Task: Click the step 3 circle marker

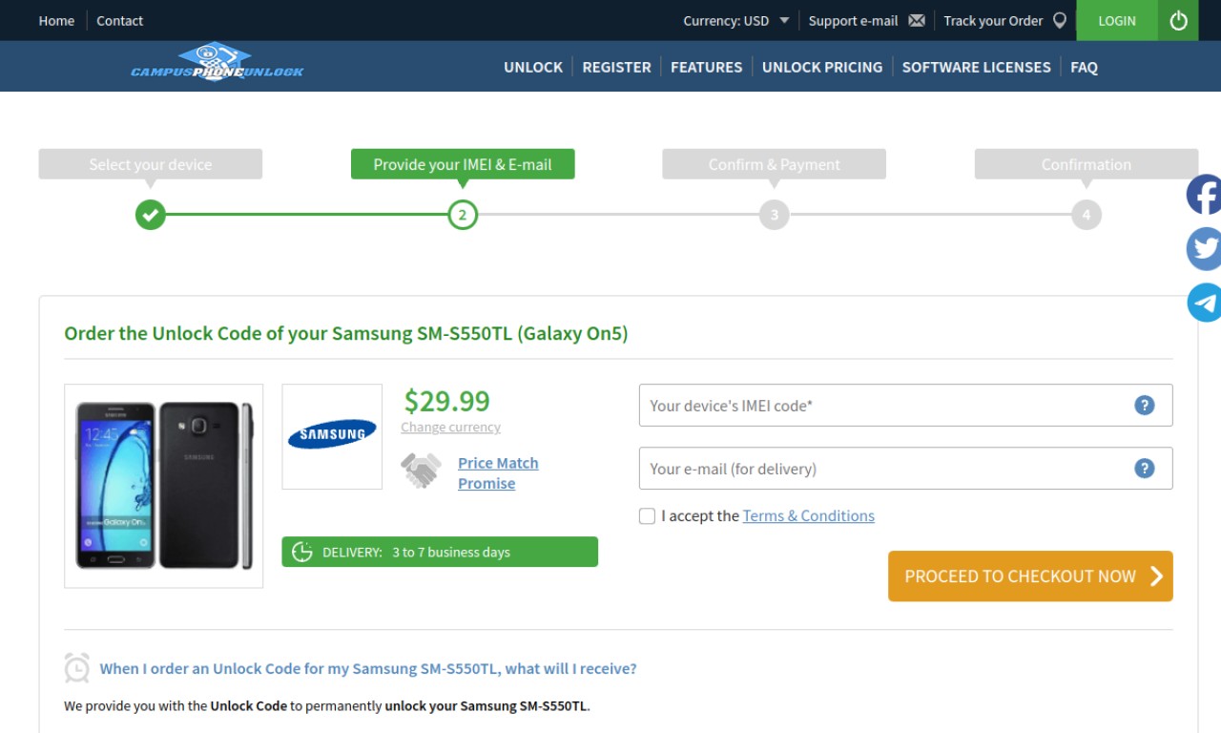Action: 775,215
